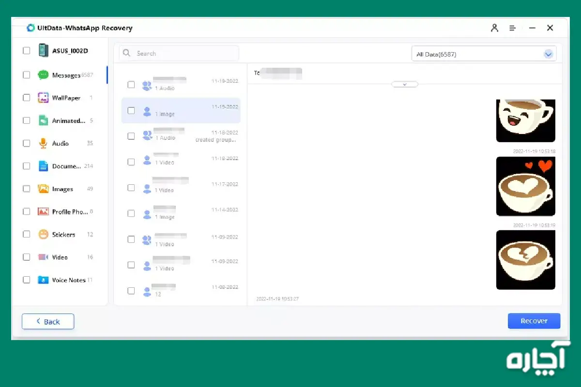Click the Messages category icon
The height and width of the screenshot is (387, 581).
coord(44,75)
